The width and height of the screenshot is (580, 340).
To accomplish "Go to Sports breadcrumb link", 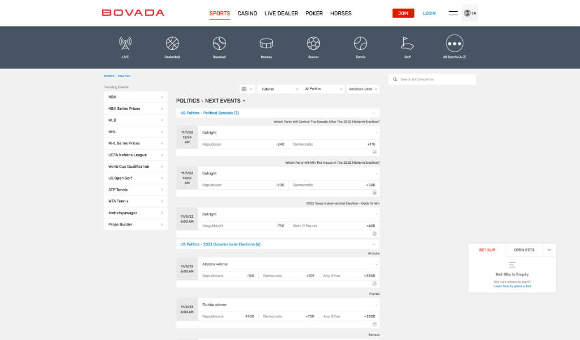I will tap(109, 76).
